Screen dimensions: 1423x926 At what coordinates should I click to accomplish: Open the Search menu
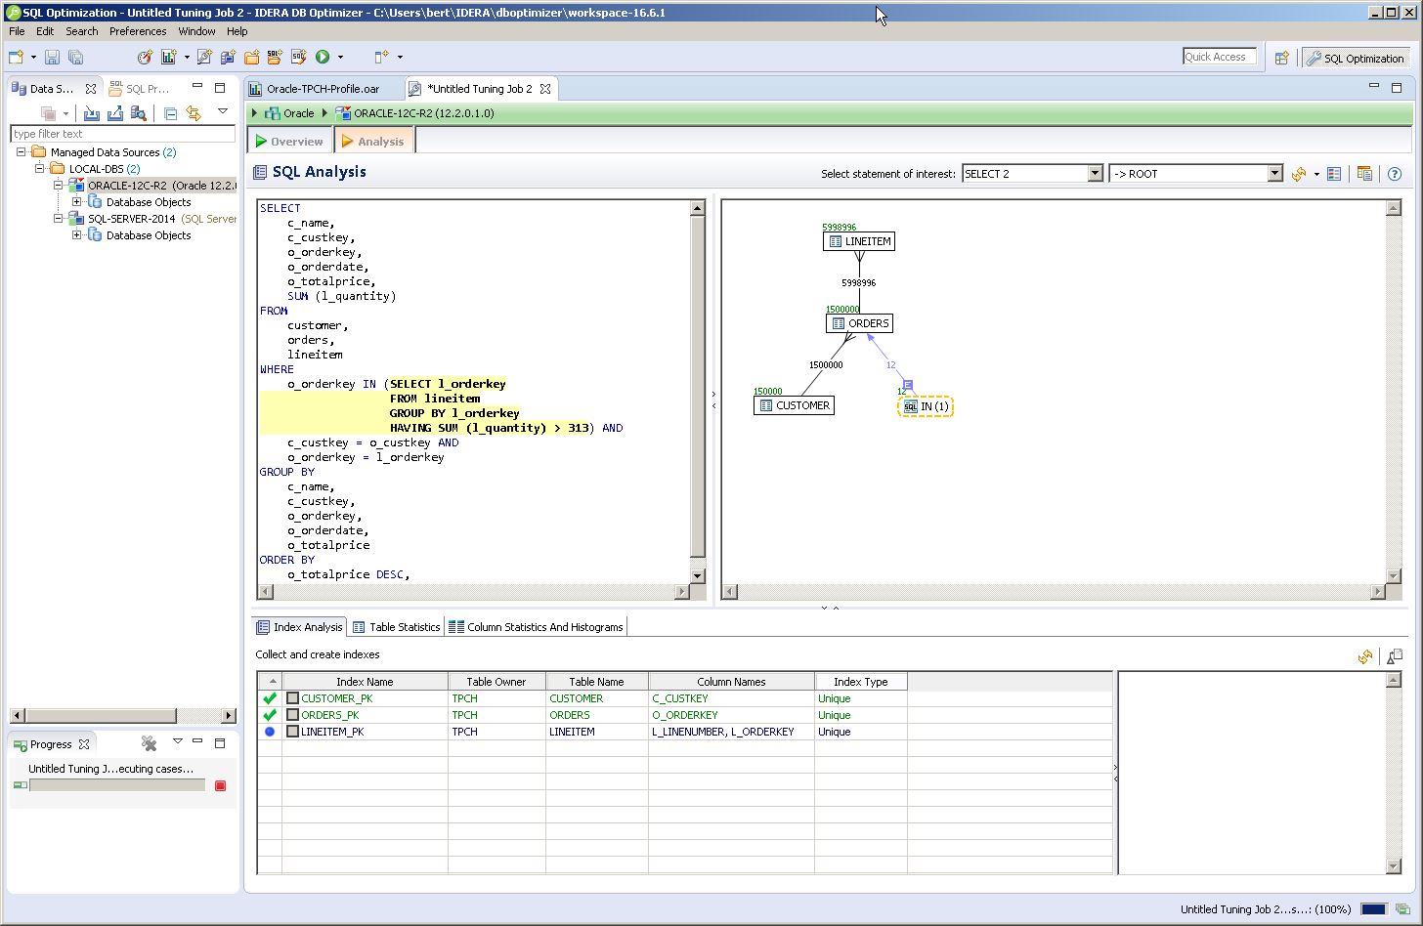[82, 31]
